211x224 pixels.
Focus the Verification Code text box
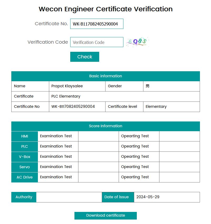97,42
